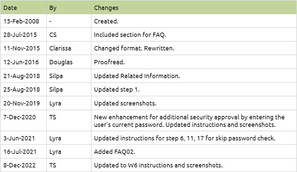The width and height of the screenshot is (297, 172).
Task: Click the 'Proofread.' change entry
Action: click(109, 62)
